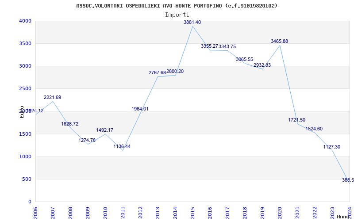Image resolution: width=354 pixels, height=221 pixels.
Task: Click the 3065.55 data label
Action: pyautogui.click(x=245, y=60)
